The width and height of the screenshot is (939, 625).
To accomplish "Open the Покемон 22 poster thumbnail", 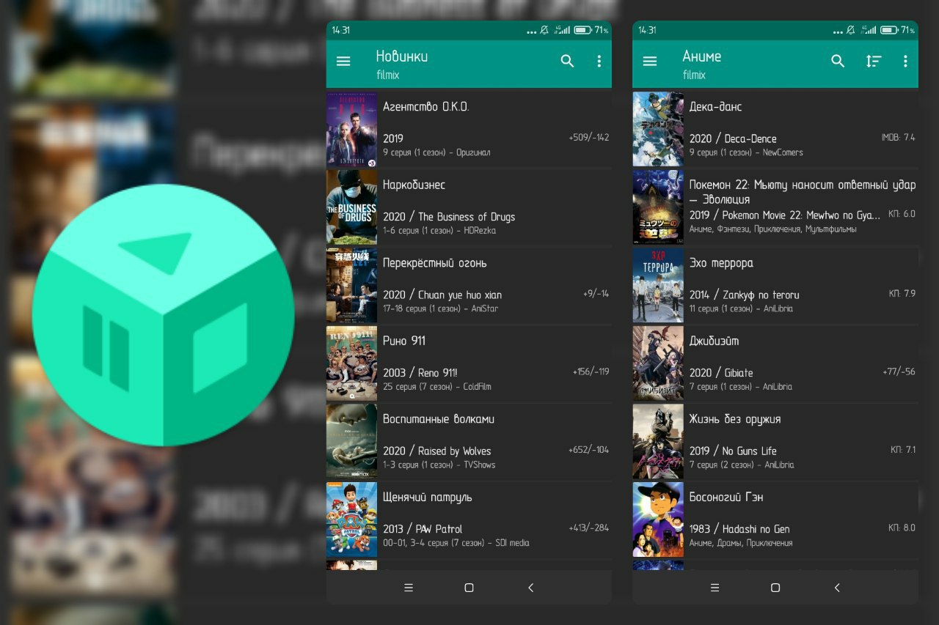I will tap(658, 207).
